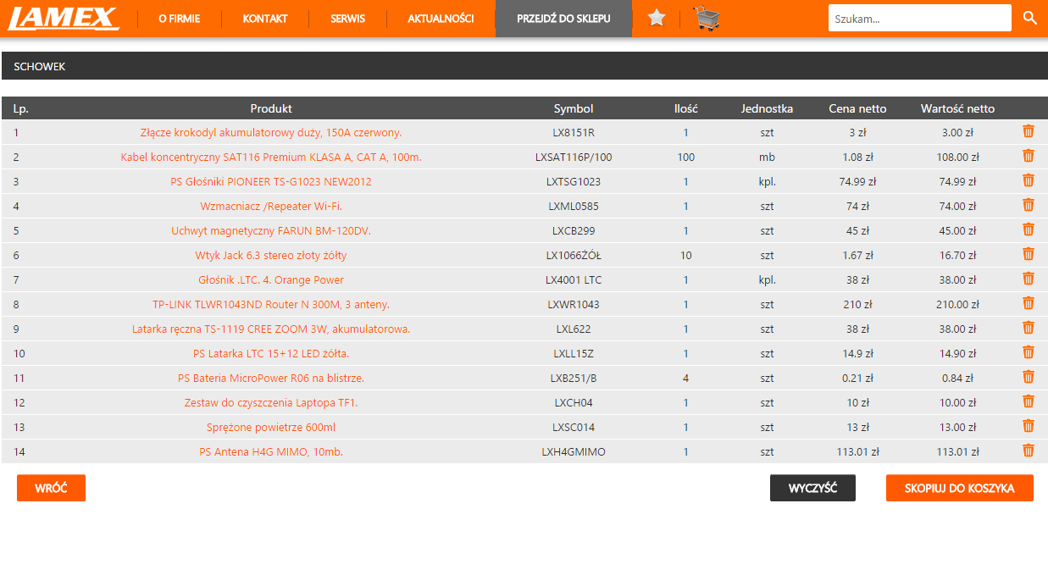The height and width of the screenshot is (564, 1048).
Task: Open the shopping cart icon
Action: point(707,18)
